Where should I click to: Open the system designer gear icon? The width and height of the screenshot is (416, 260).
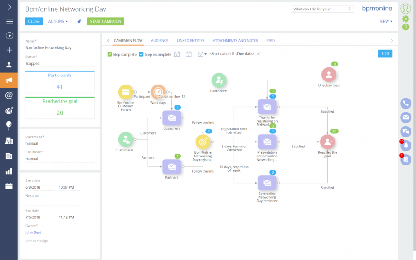pos(406,19)
